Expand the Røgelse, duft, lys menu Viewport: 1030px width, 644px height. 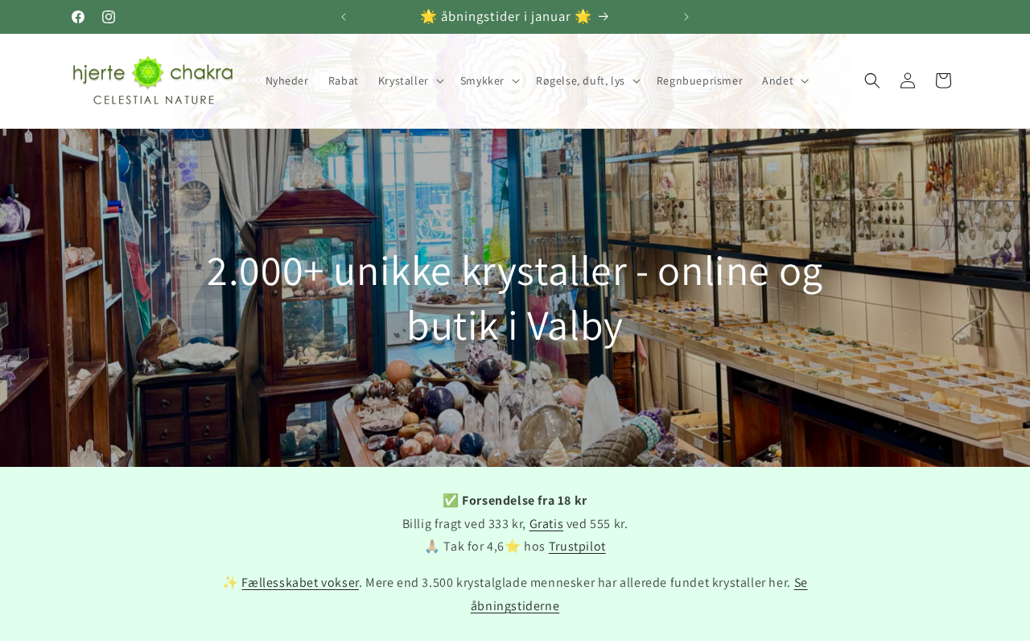click(x=587, y=80)
